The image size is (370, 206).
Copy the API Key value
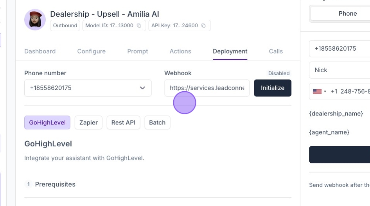click(203, 26)
